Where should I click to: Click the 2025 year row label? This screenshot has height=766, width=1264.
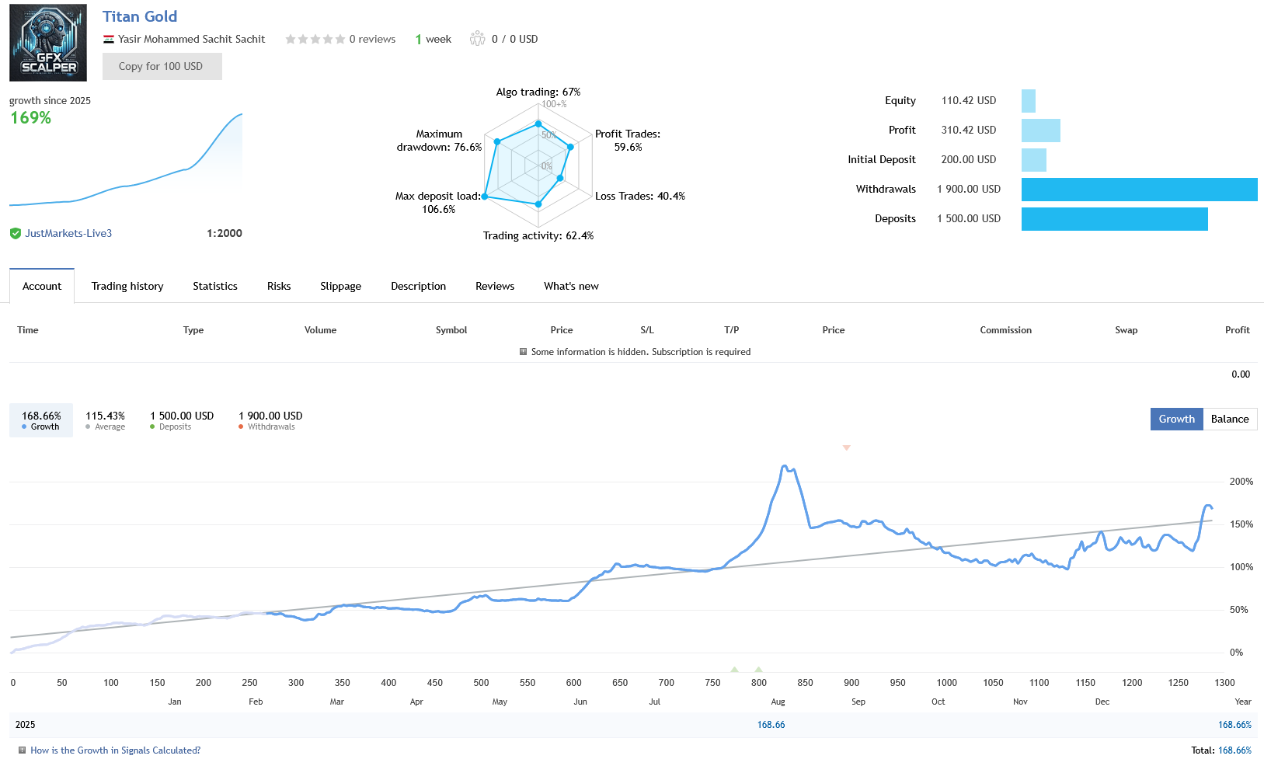26,725
